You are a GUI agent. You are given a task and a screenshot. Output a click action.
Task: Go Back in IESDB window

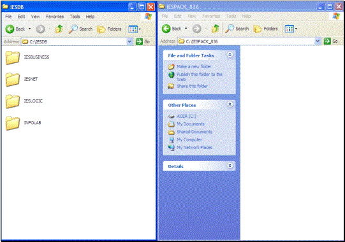click(x=15, y=29)
